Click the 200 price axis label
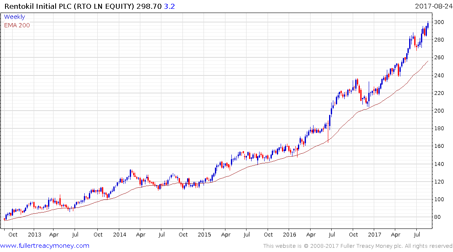453x252 pixels. (439, 111)
